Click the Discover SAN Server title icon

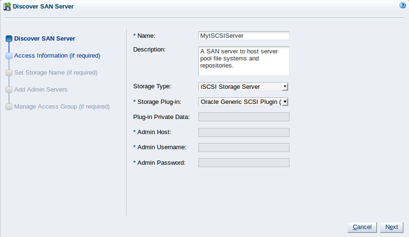click(x=7, y=7)
